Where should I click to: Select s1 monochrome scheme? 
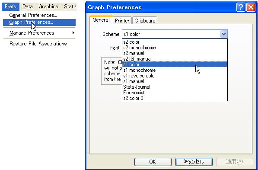[175, 70]
